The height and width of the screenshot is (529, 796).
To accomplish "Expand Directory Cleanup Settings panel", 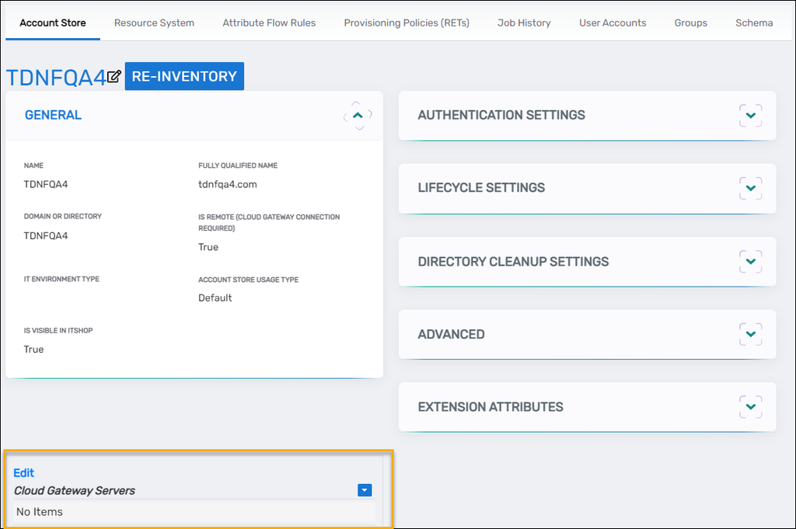I will tap(750, 261).
